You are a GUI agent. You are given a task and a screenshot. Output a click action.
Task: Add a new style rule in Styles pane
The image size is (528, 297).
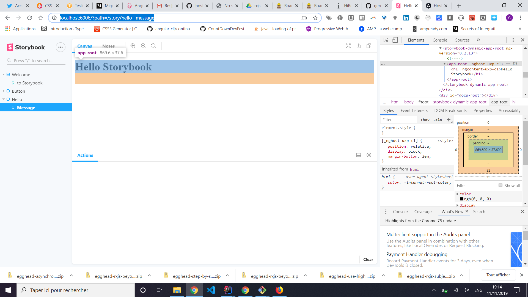tap(449, 120)
